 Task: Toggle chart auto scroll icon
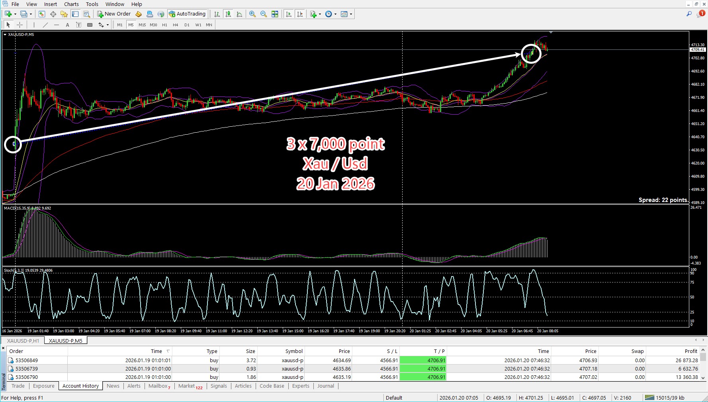click(289, 14)
